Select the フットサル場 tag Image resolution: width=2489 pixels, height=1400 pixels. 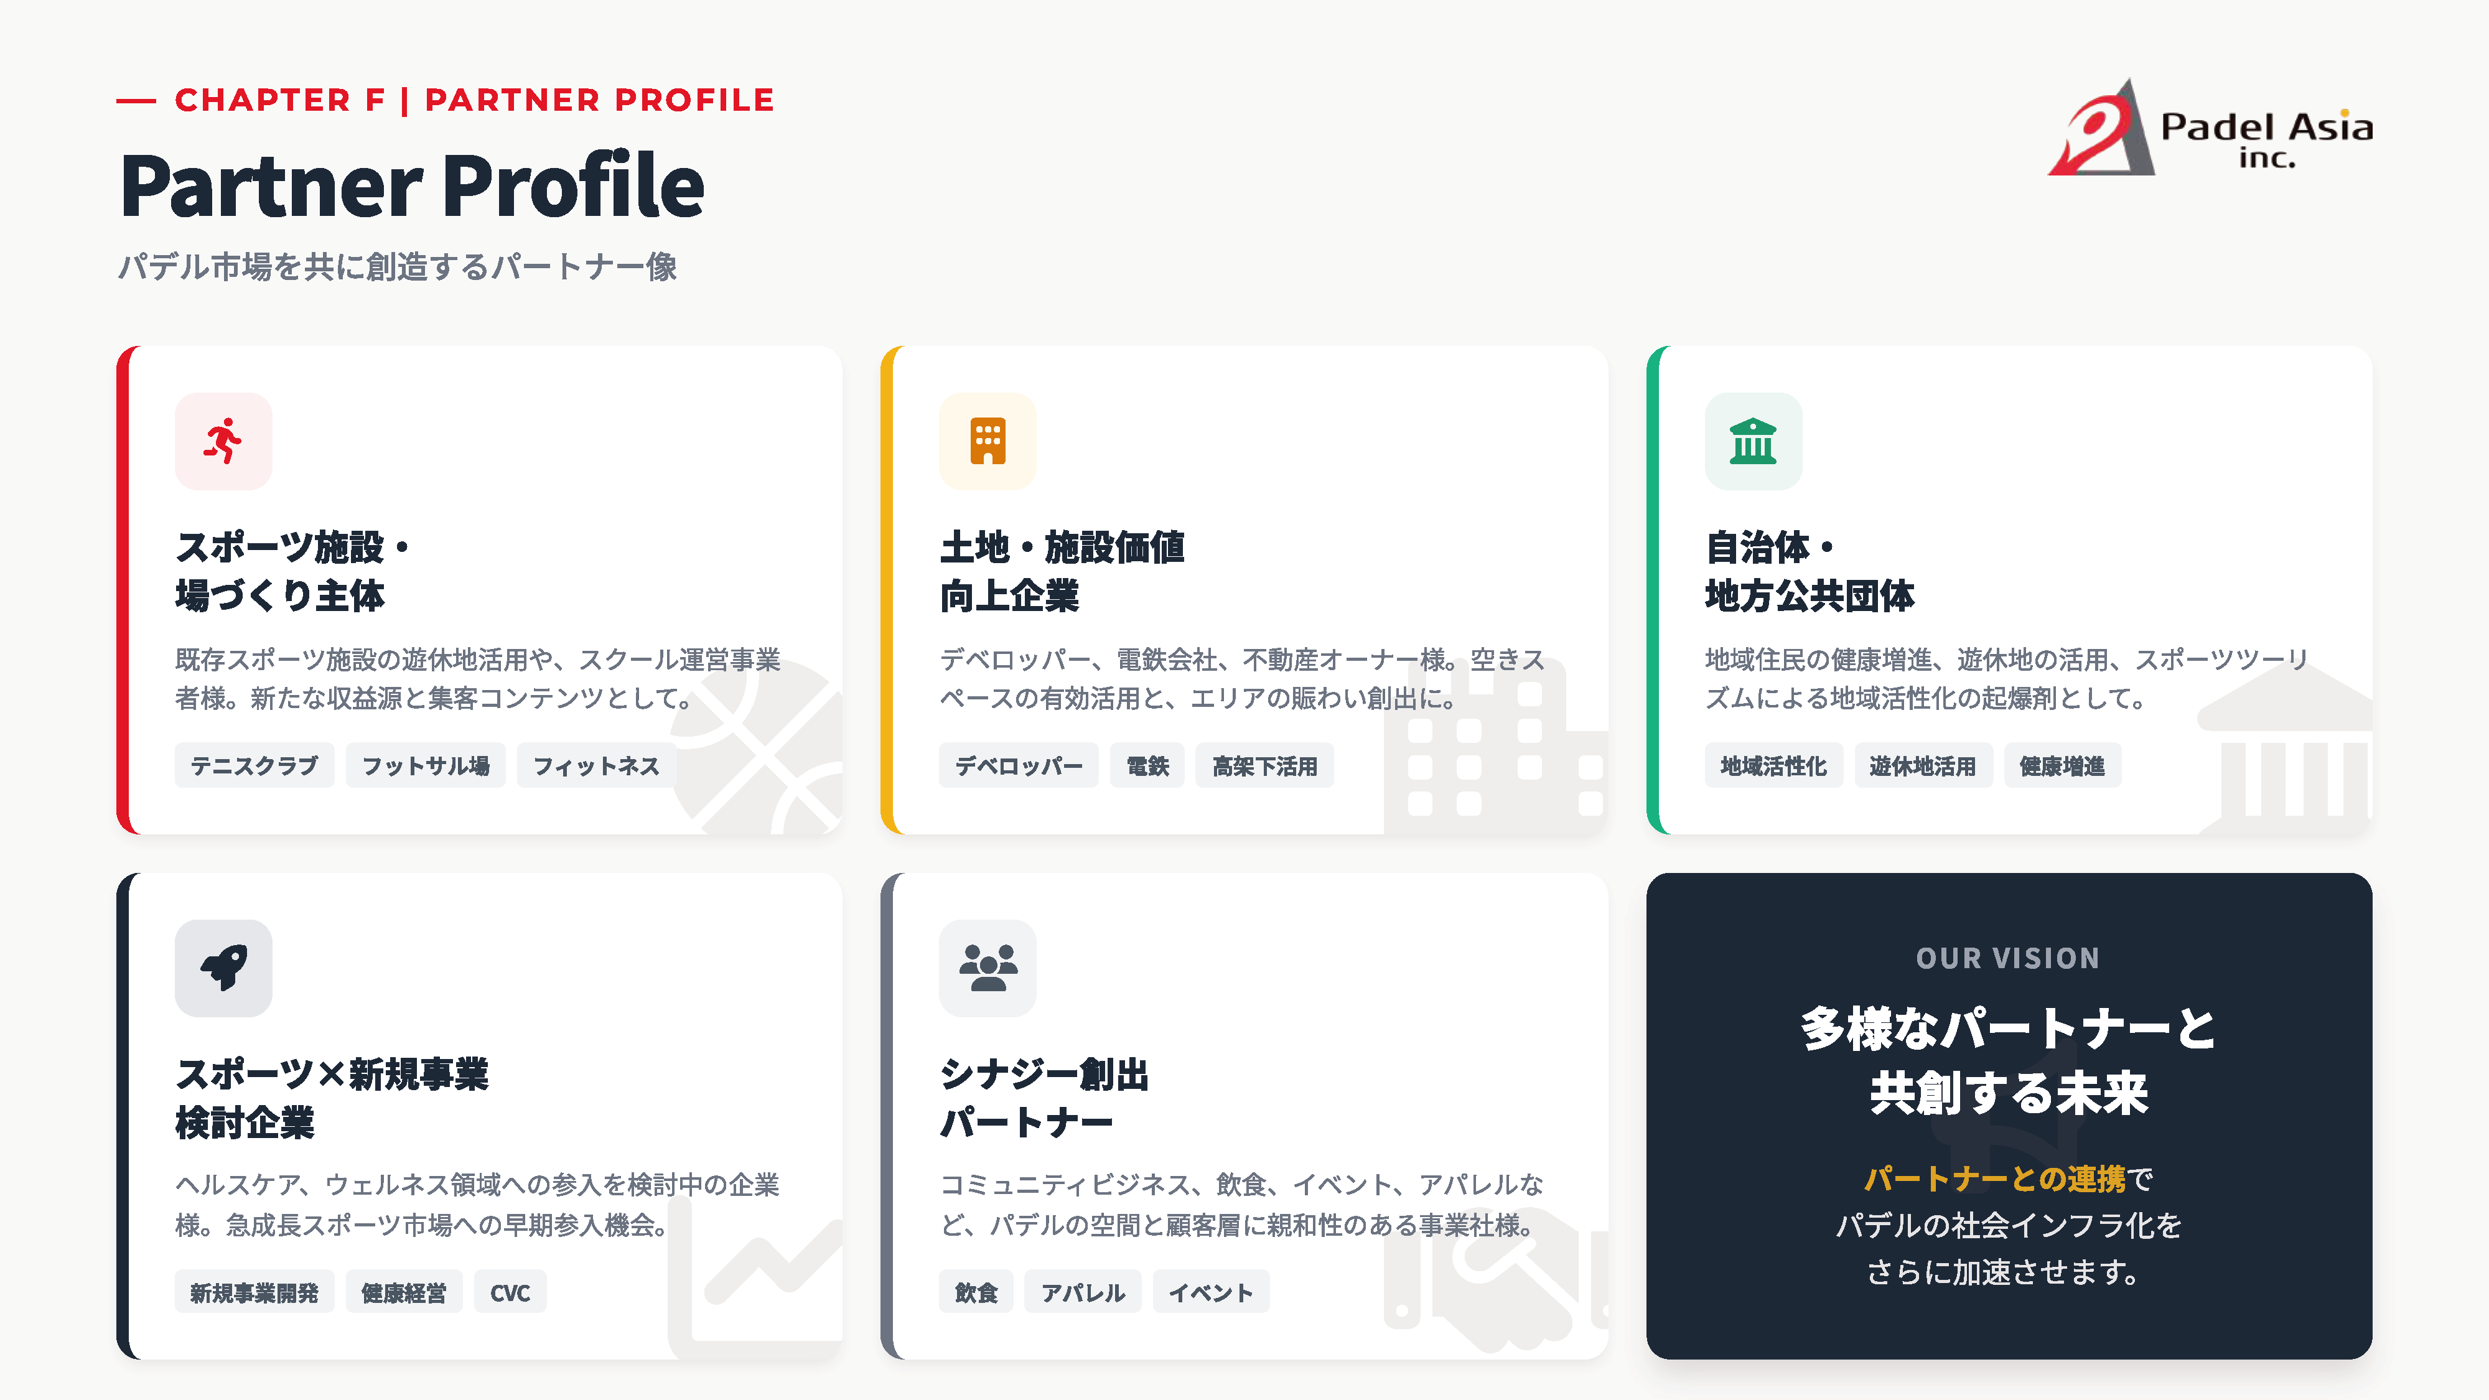point(425,766)
